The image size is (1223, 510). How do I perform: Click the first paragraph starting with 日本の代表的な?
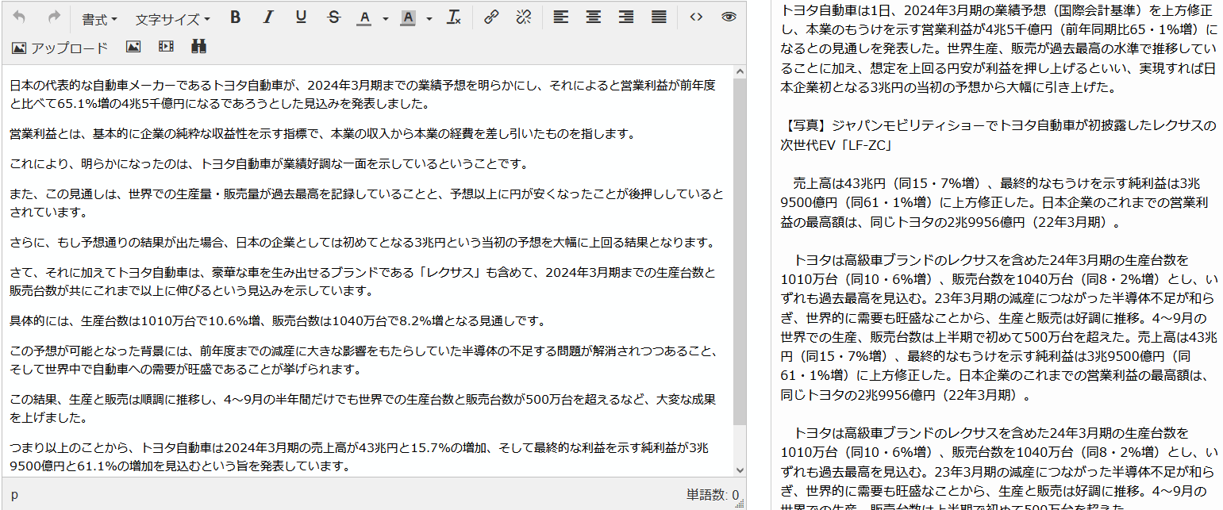[363, 94]
